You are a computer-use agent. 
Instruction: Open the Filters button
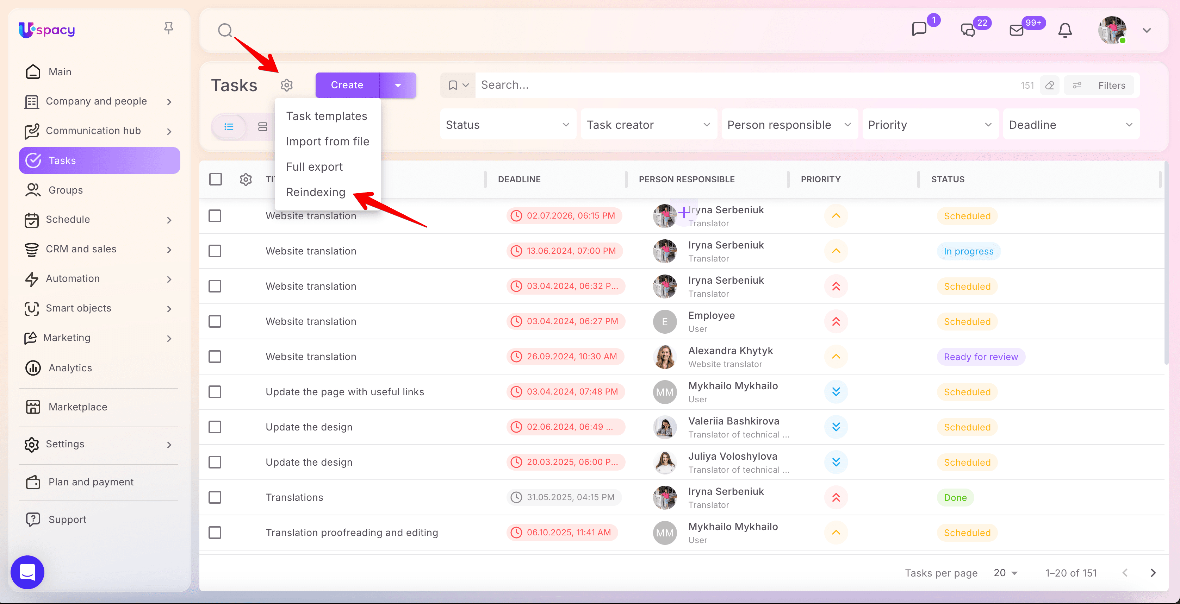(x=1099, y=85)
